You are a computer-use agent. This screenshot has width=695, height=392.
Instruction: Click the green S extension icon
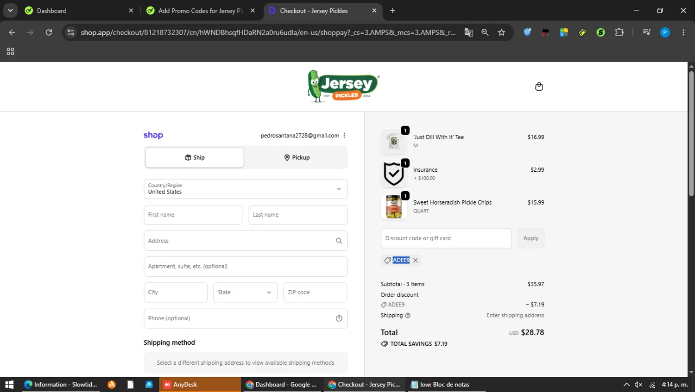[600, 32]
